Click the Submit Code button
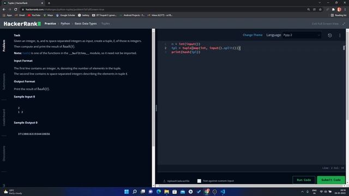Image resolution: width=349 pixels, height=196 pixels. tap(331, 180)
